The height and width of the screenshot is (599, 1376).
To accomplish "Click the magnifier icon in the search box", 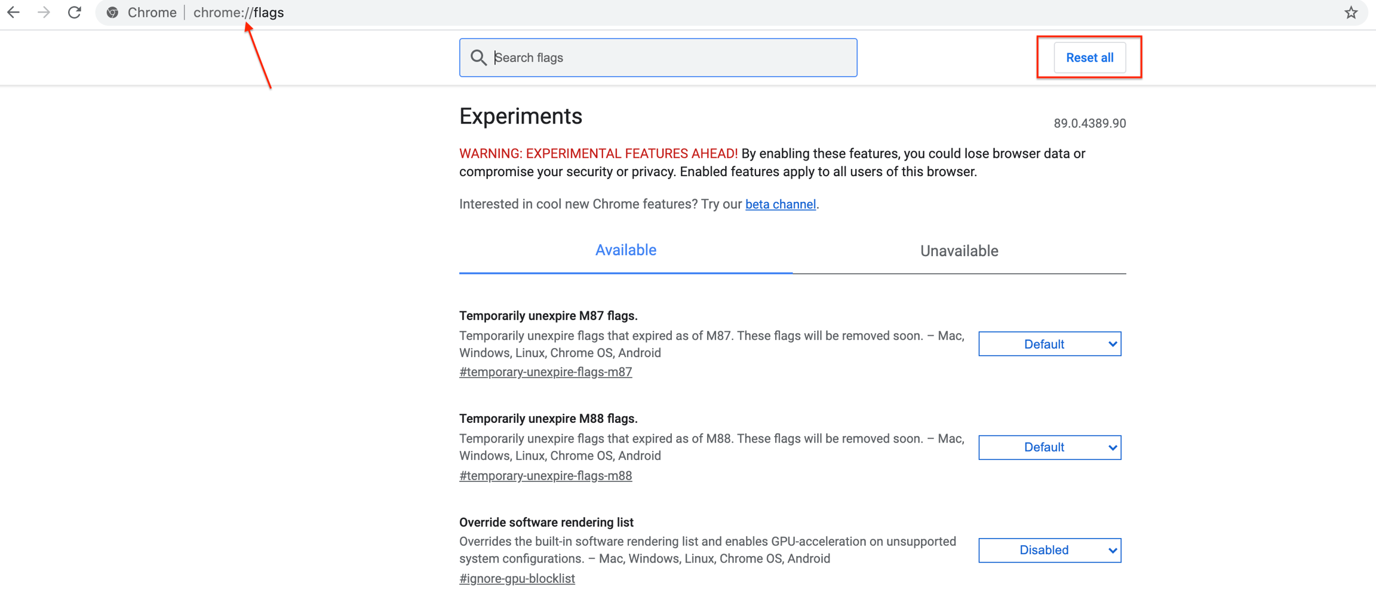I will click(478, 58).
